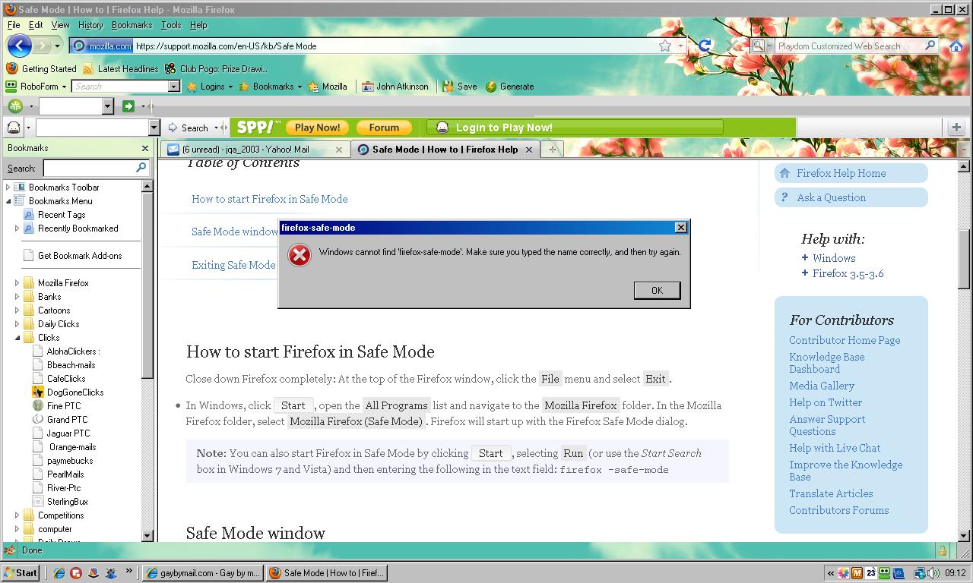Click the Stop loading X icon

point(732,46)
